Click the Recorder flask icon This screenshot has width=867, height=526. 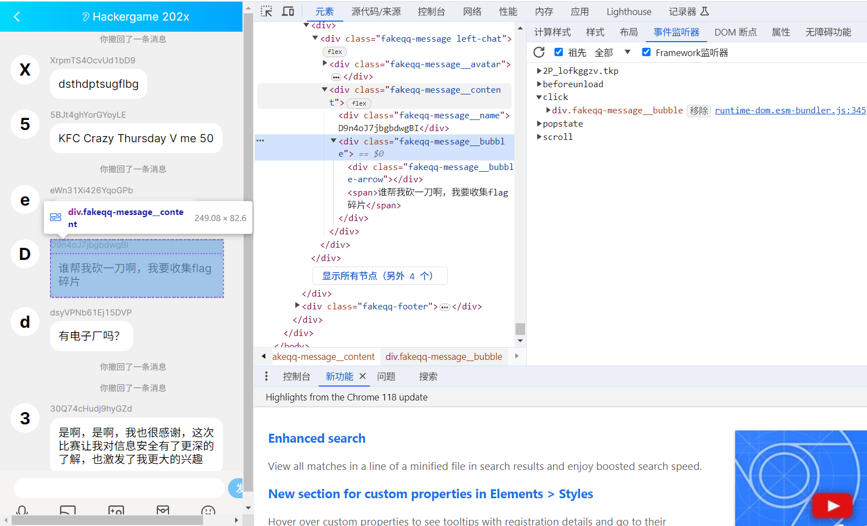click(x=705, y=11)
